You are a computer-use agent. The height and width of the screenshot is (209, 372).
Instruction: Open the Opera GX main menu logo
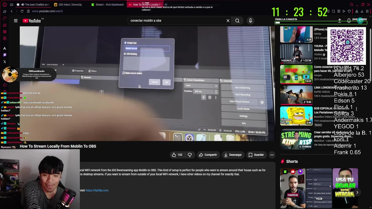tap(5, 5)
